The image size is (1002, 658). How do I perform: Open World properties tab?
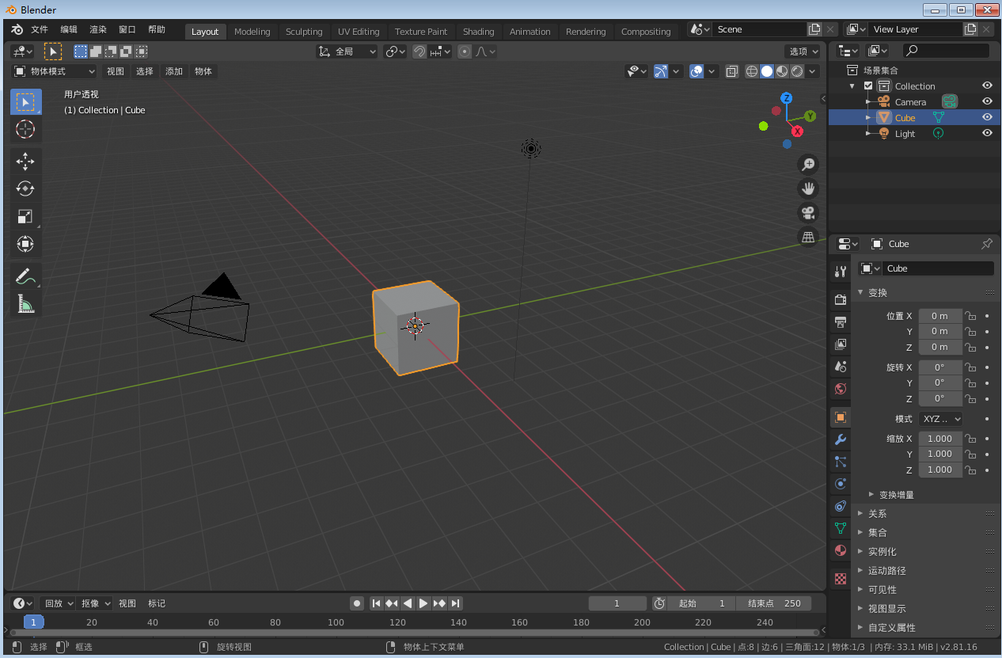841,389
